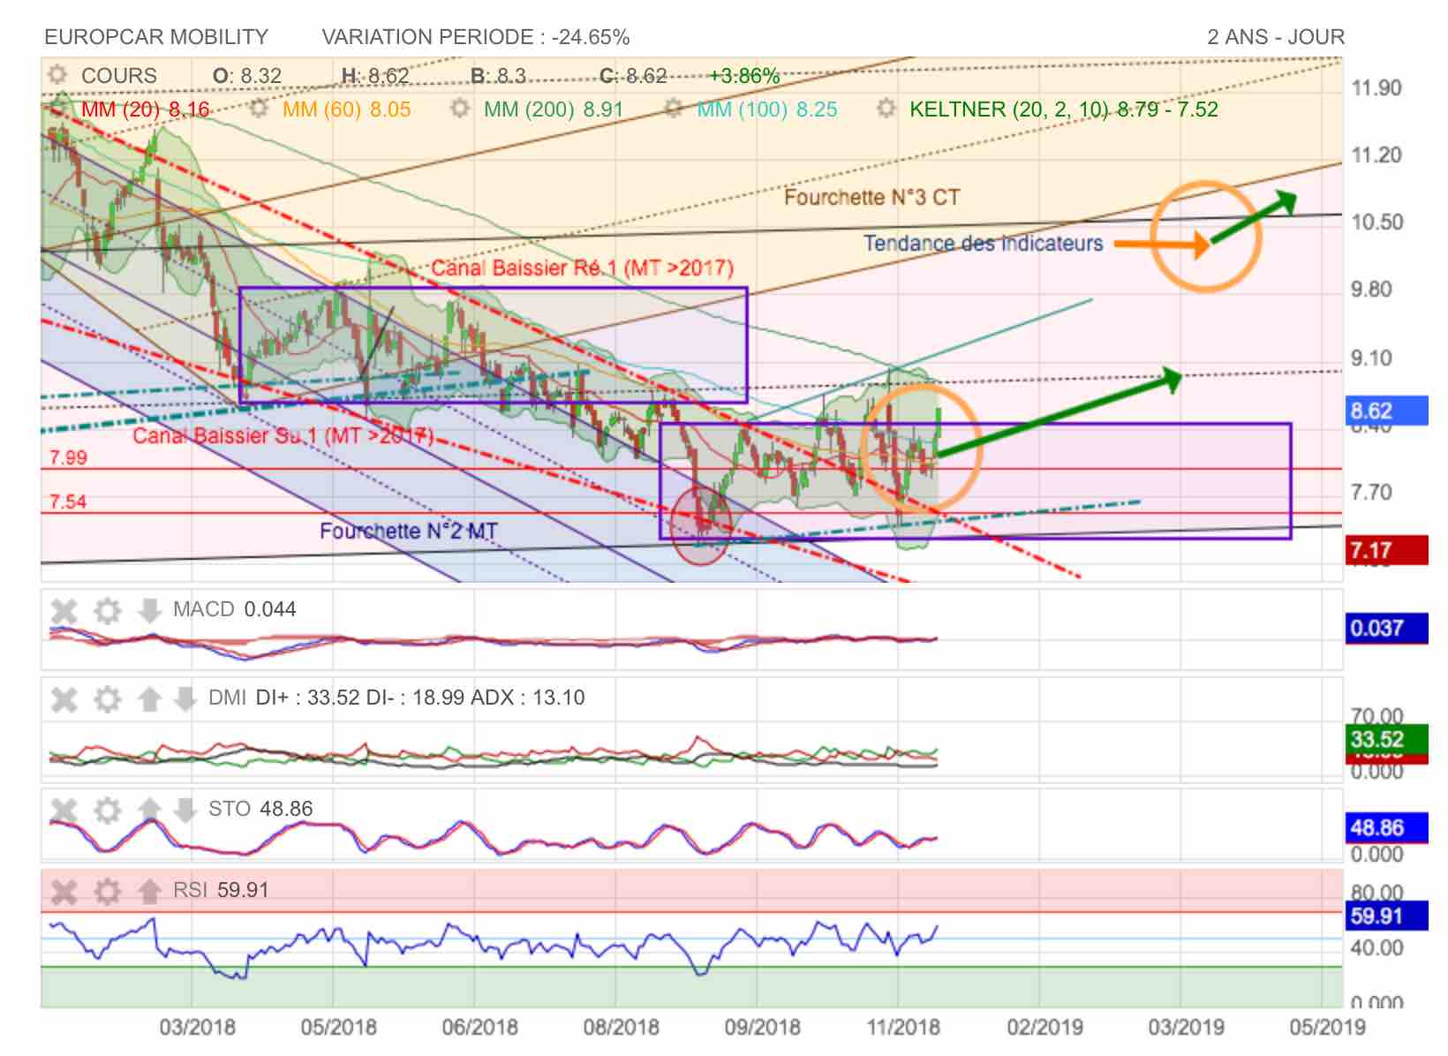Viewport: 1448px width, 1056px height.
Task: Move the RSI panel up
Action: (149, 891)
